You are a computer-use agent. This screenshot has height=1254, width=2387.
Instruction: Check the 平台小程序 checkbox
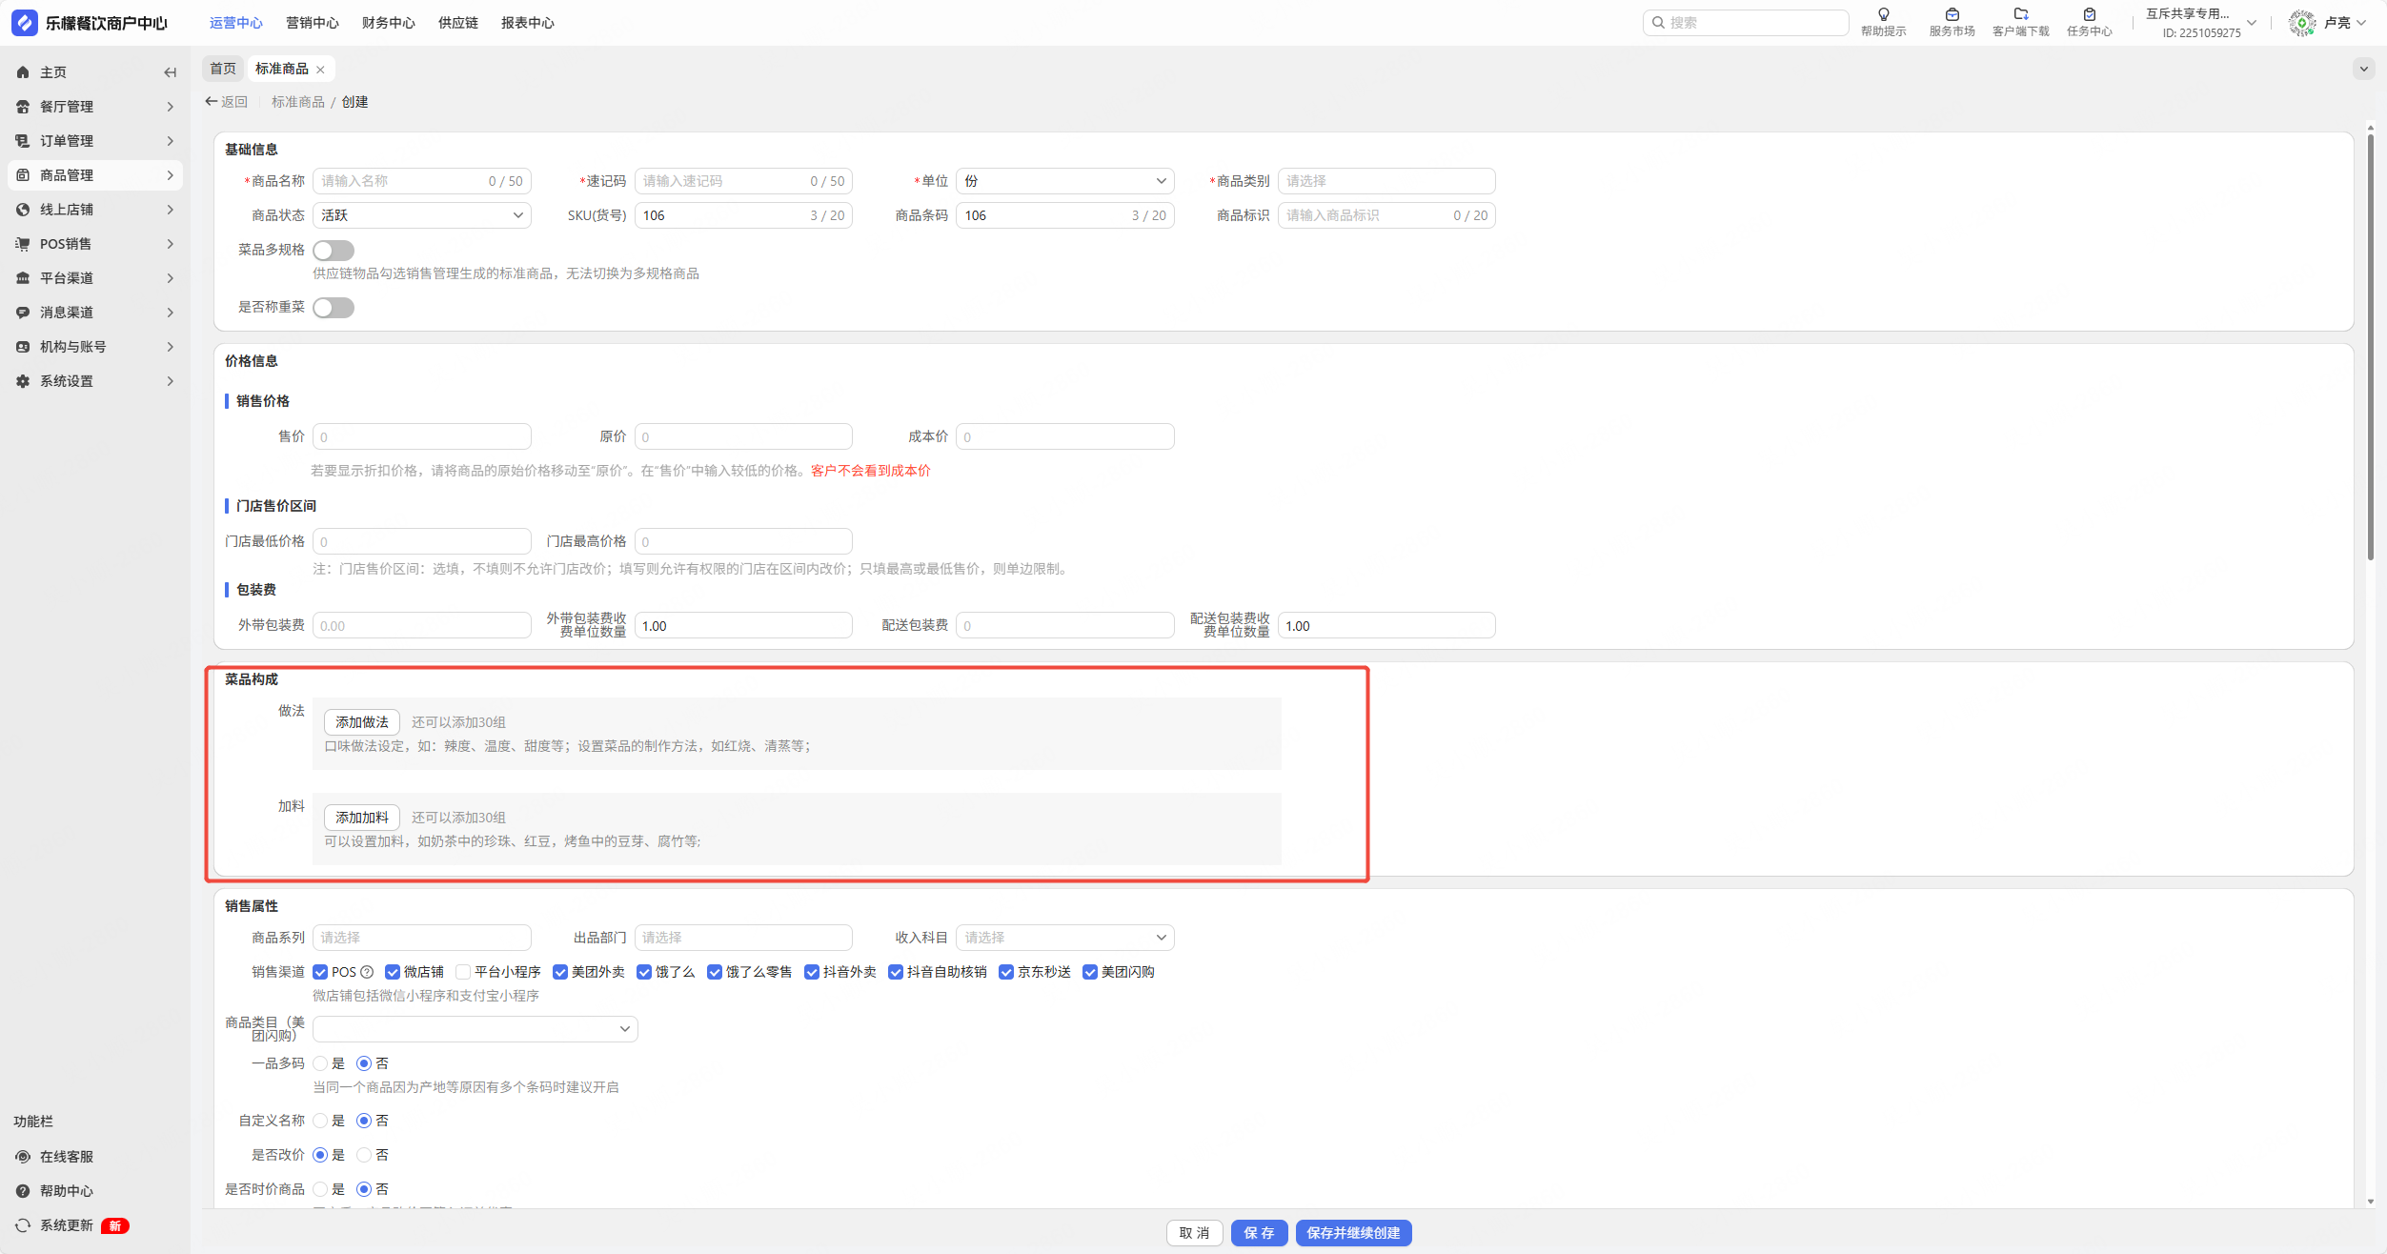[x=463, y=972]
